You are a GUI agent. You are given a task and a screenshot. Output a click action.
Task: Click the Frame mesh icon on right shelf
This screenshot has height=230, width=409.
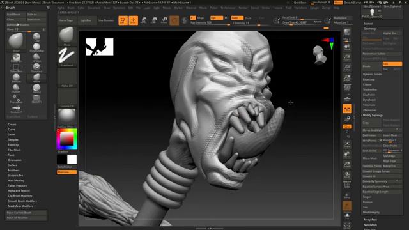pos(347,144)
